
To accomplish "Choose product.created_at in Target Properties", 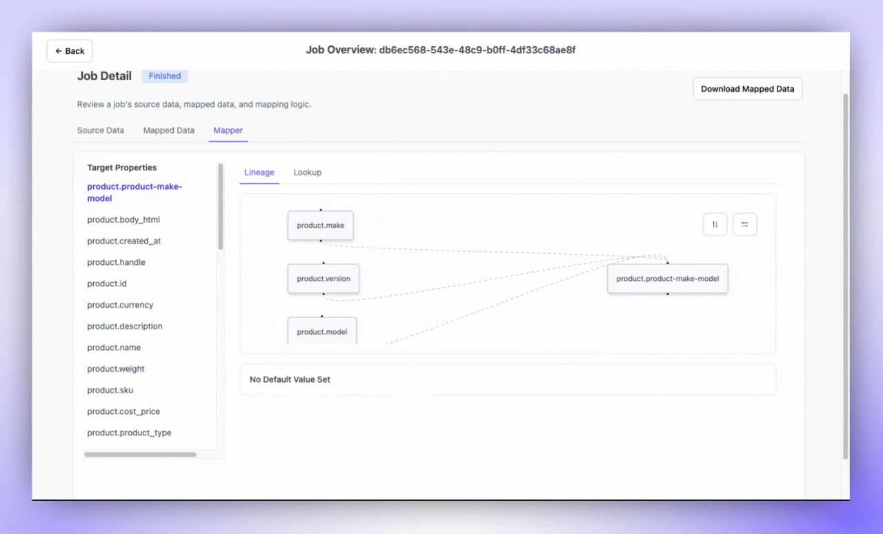I will tap(124, 241).
